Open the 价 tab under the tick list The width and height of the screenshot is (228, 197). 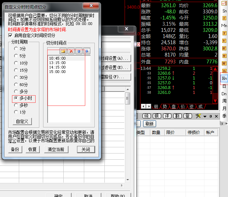click(x=182, y=107)
